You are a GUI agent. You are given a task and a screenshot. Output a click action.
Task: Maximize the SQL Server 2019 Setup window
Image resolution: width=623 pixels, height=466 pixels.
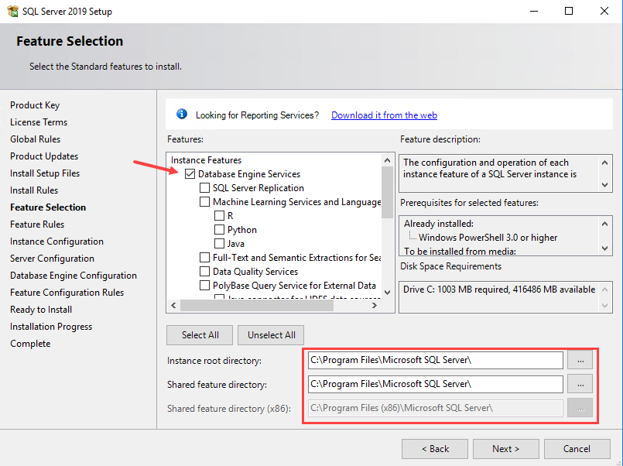click(x=569, y=11)
